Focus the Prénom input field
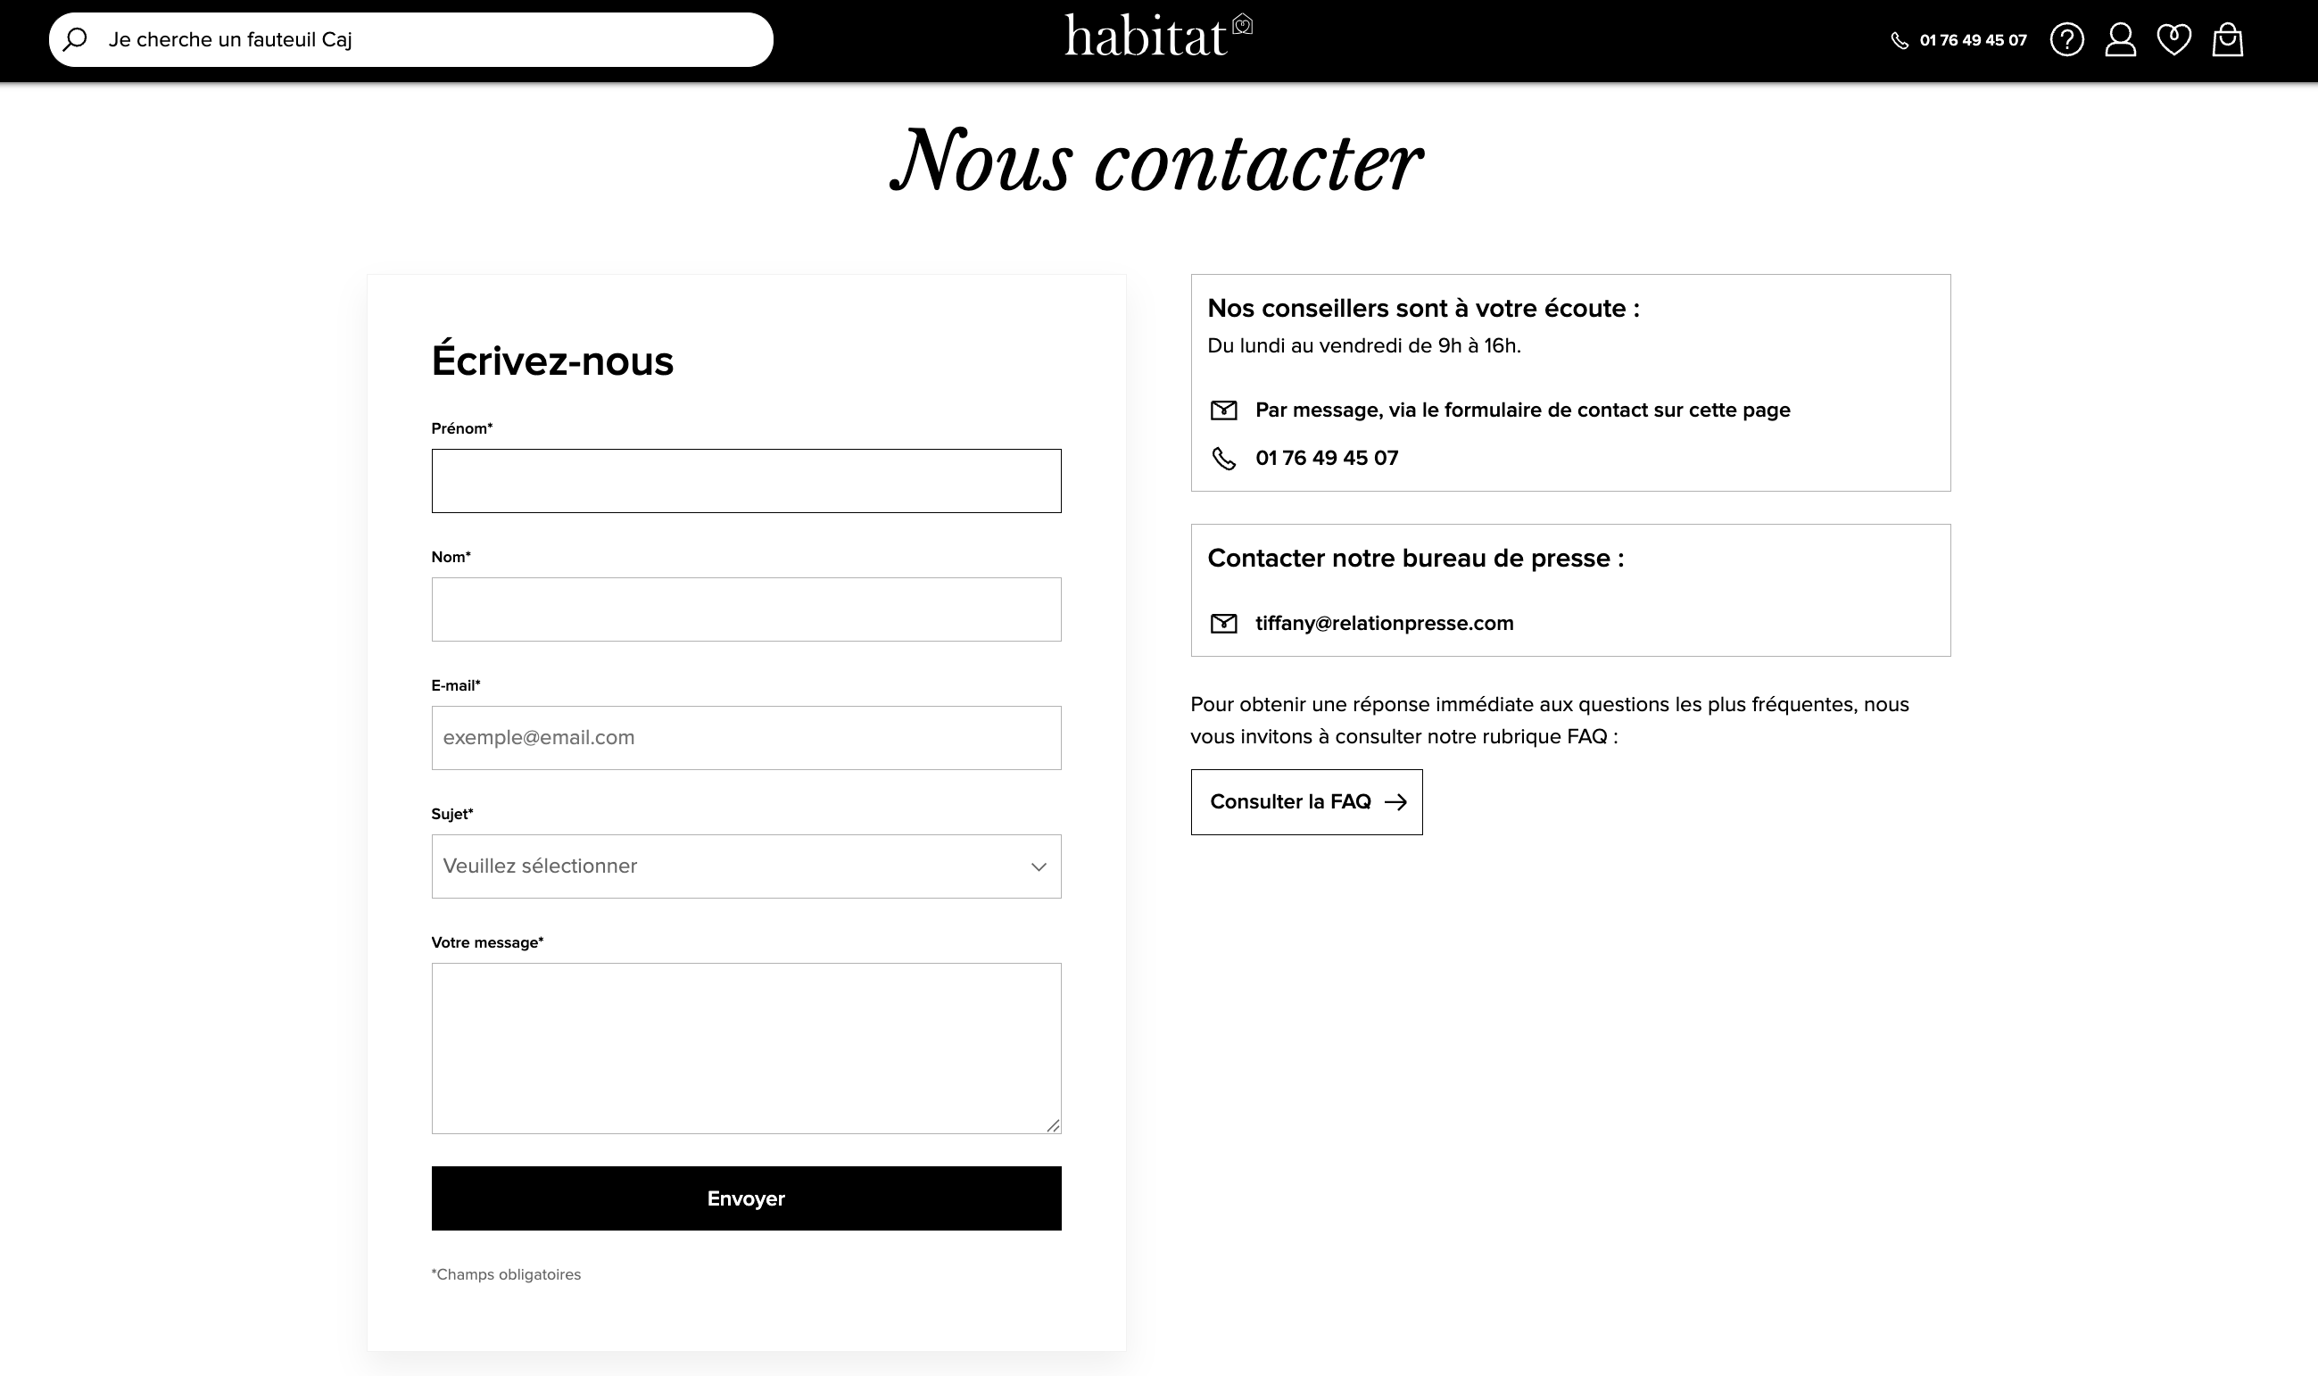This screenshot has height=1376, width=2318. tap(746, 481)
